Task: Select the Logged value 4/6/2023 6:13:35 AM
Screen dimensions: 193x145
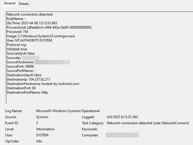Action: pos(122,117)
